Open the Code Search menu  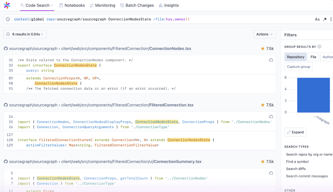tap(37, 5)
